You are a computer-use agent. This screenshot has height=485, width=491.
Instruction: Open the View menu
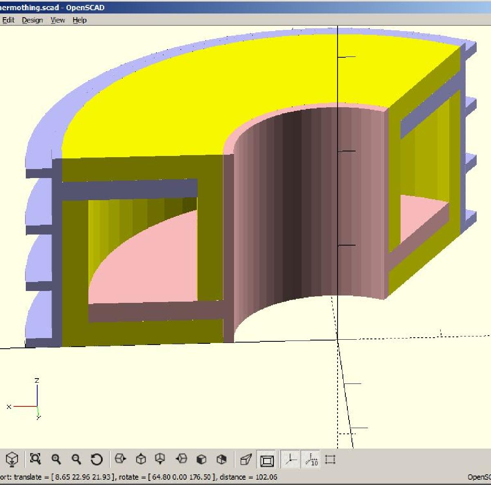58,20
